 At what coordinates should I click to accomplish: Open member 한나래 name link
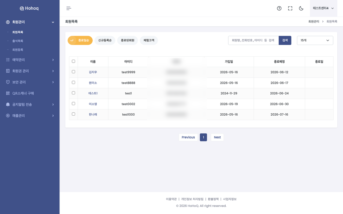93,114
